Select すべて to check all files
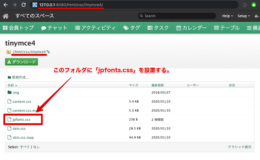The width and height of the screenshot is (260, 160). point(24,147)
